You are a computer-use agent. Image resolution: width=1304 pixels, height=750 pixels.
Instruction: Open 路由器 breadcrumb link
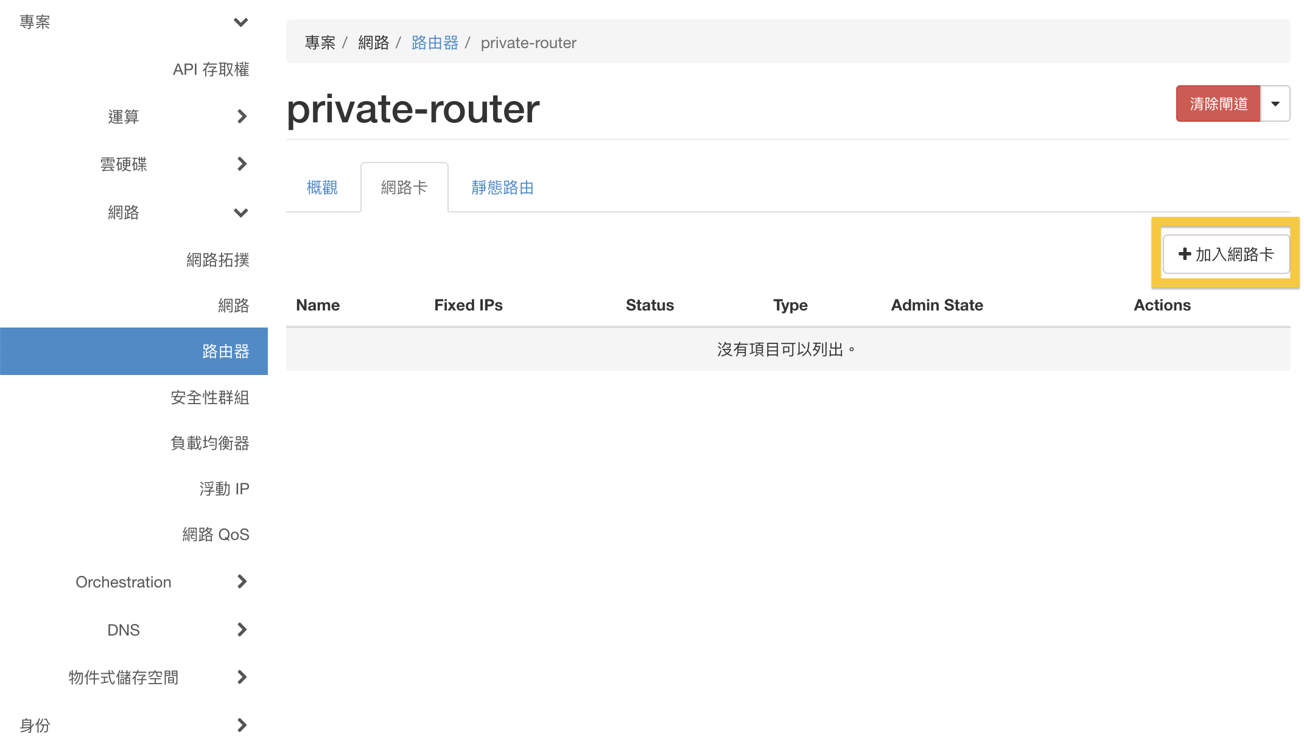435,43
